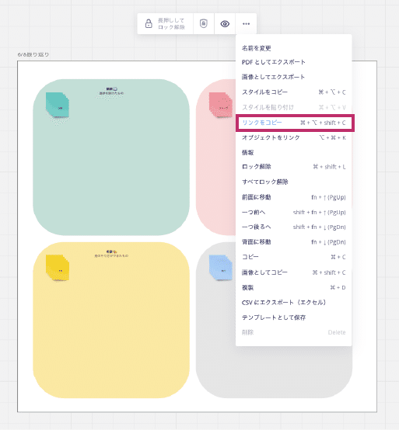Choose 複製 menu item
The height and width of the screenshot is (430, 399).
click(293, 288)
